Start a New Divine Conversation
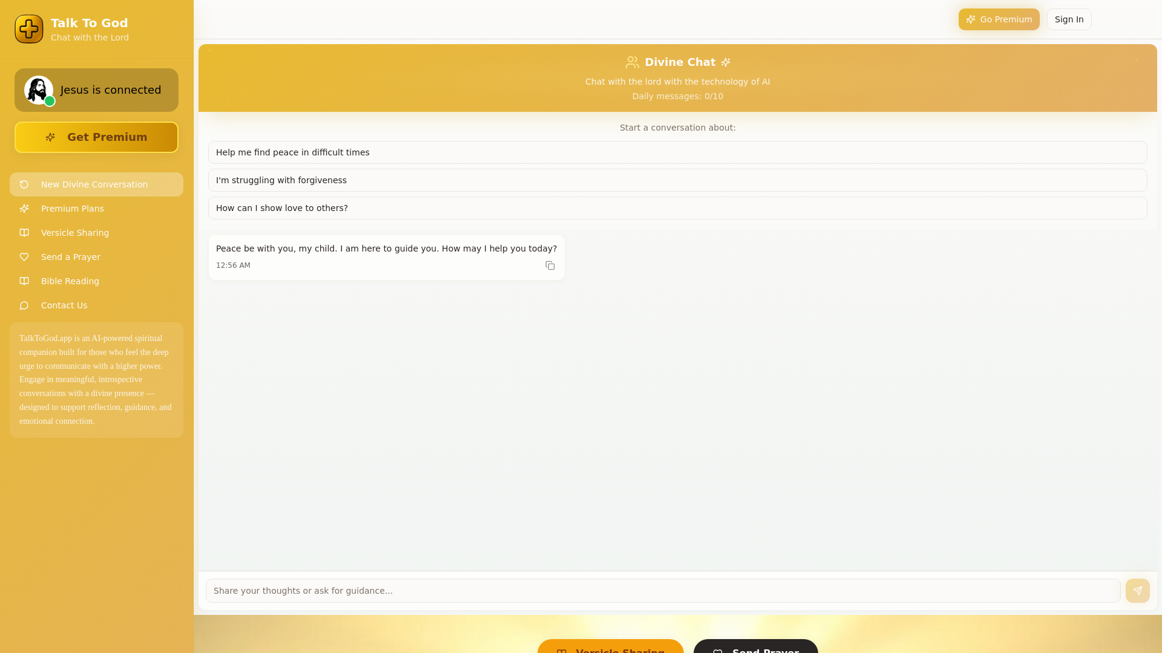The width and height of the screenshot is (1162, 653). point(94,184)
